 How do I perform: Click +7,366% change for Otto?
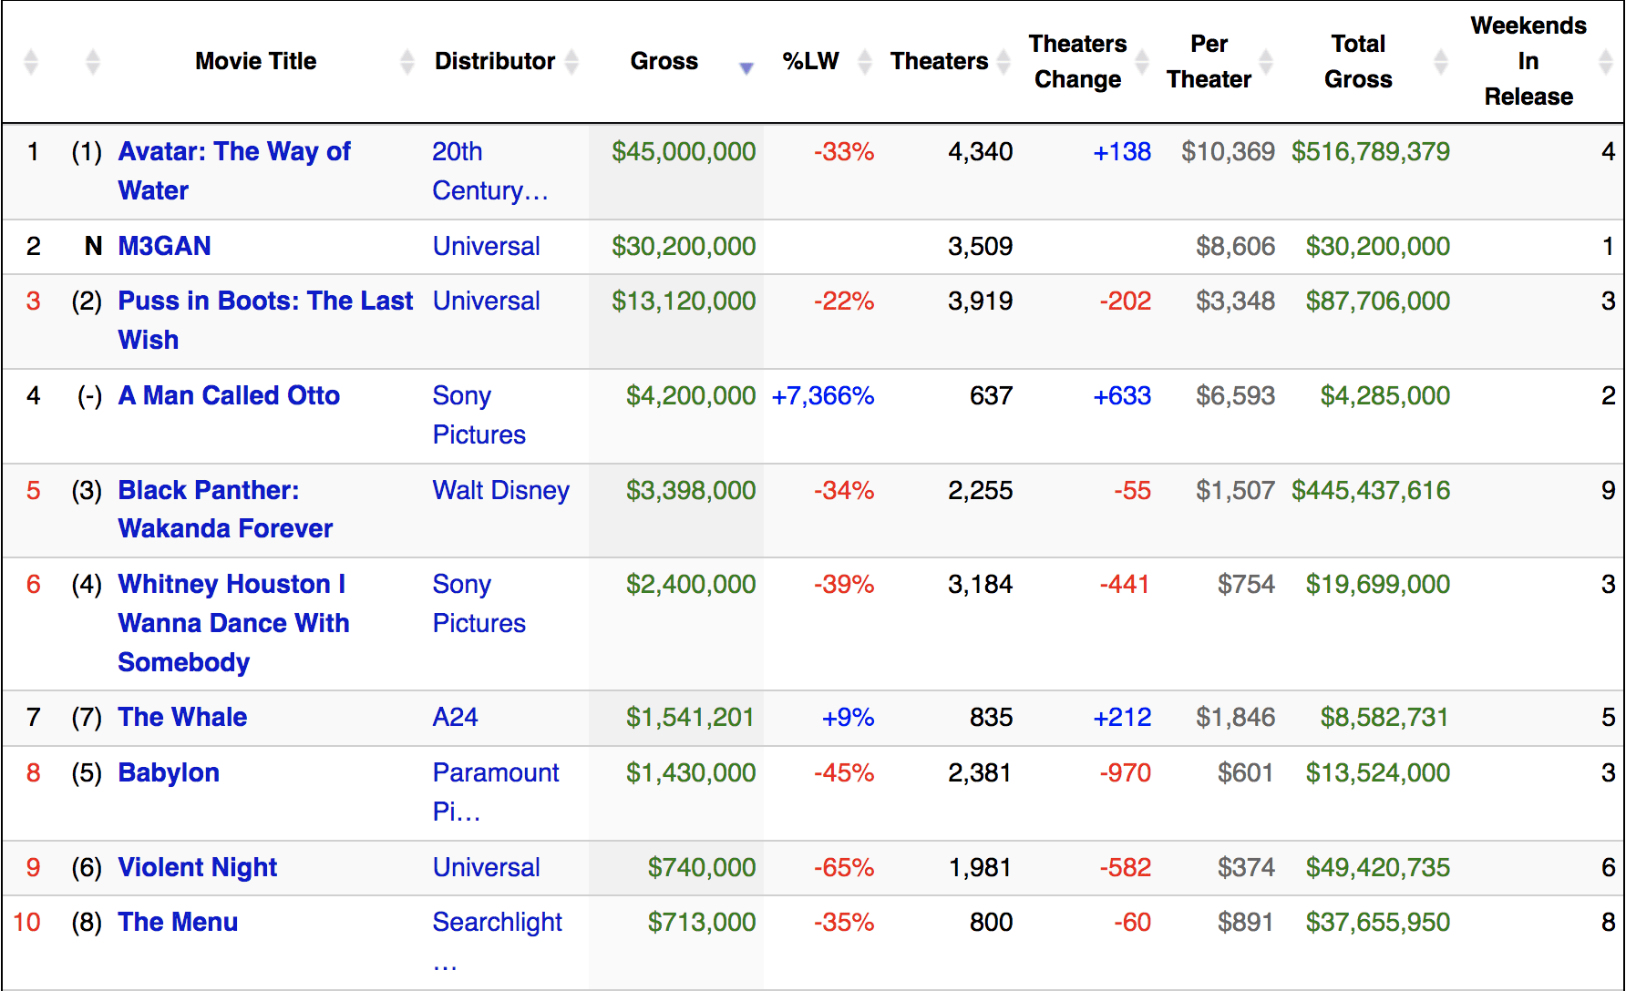click(x=823, y=395)
